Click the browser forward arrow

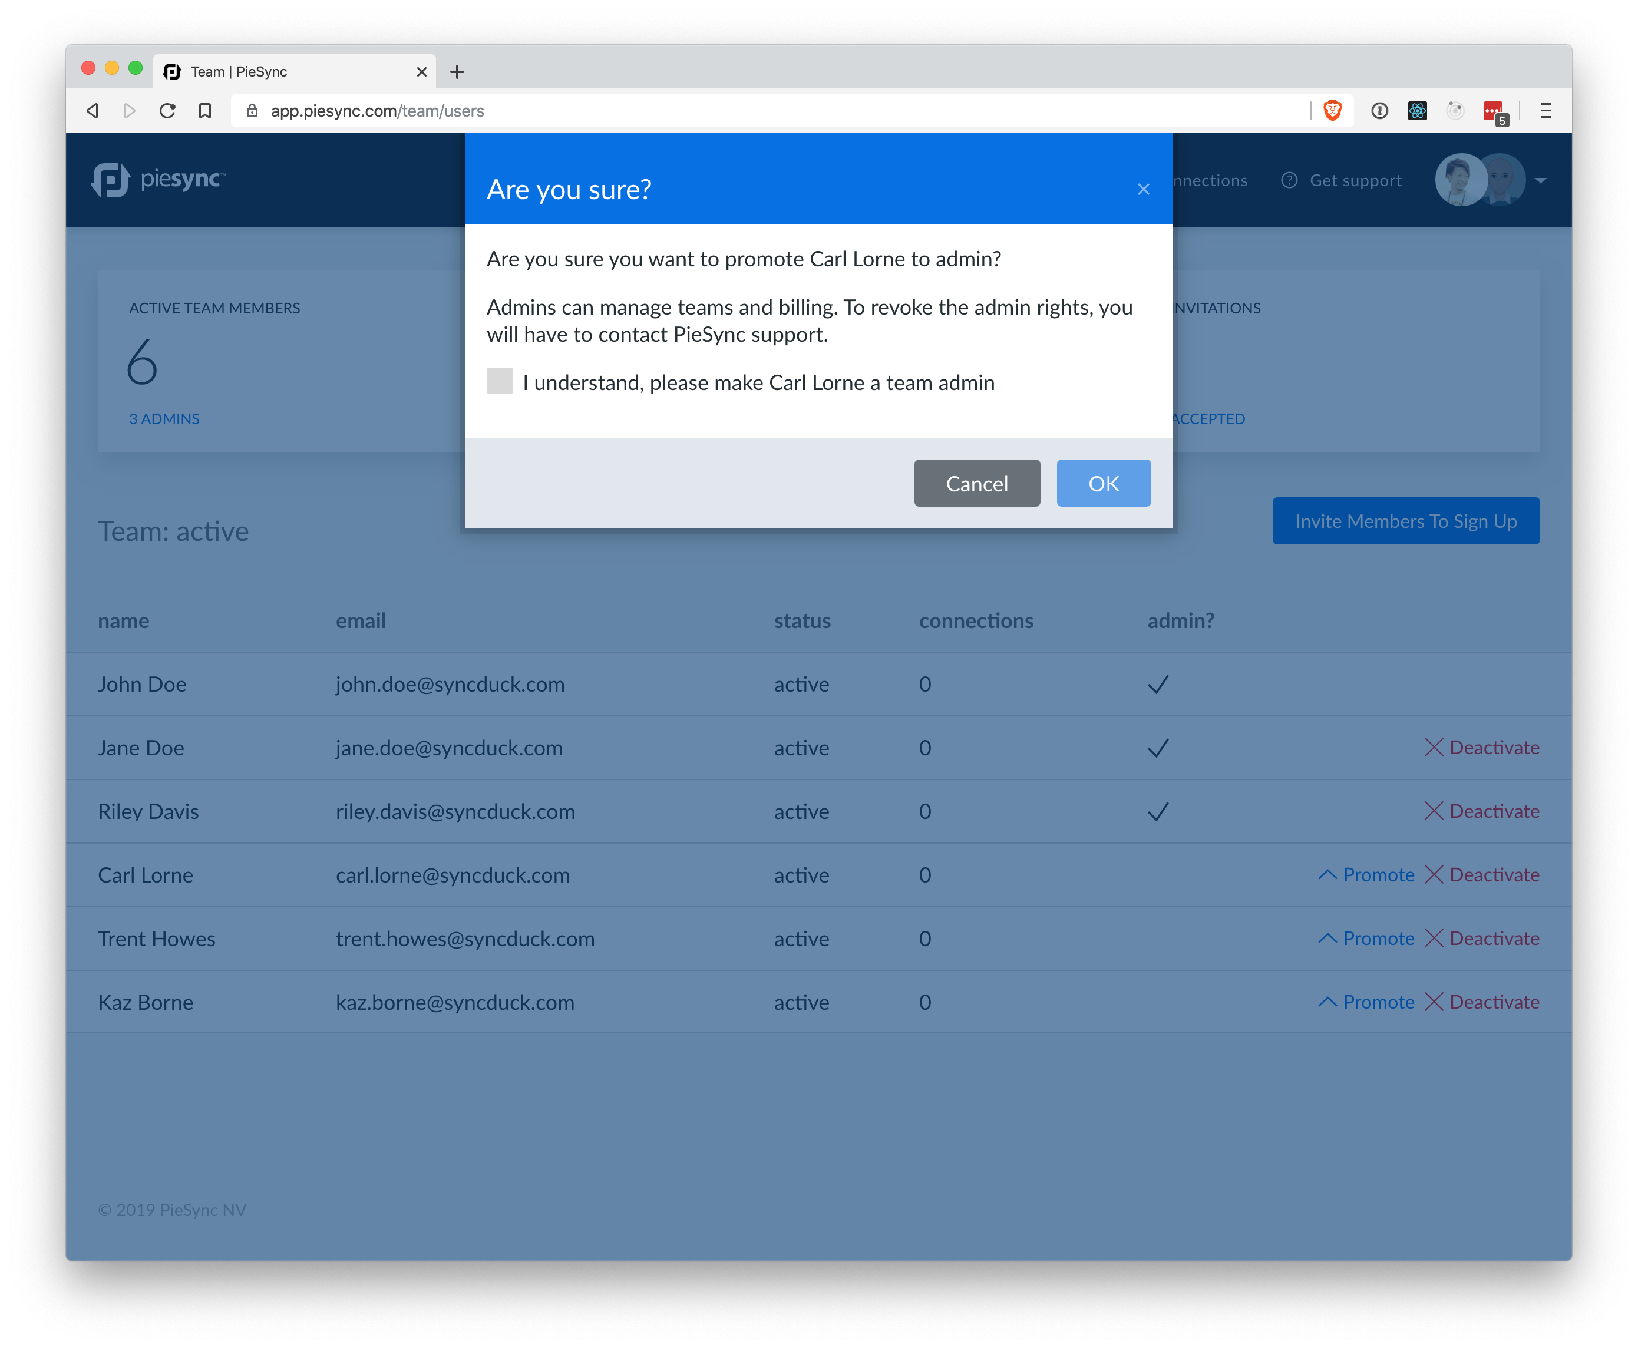tap(130, 111)
